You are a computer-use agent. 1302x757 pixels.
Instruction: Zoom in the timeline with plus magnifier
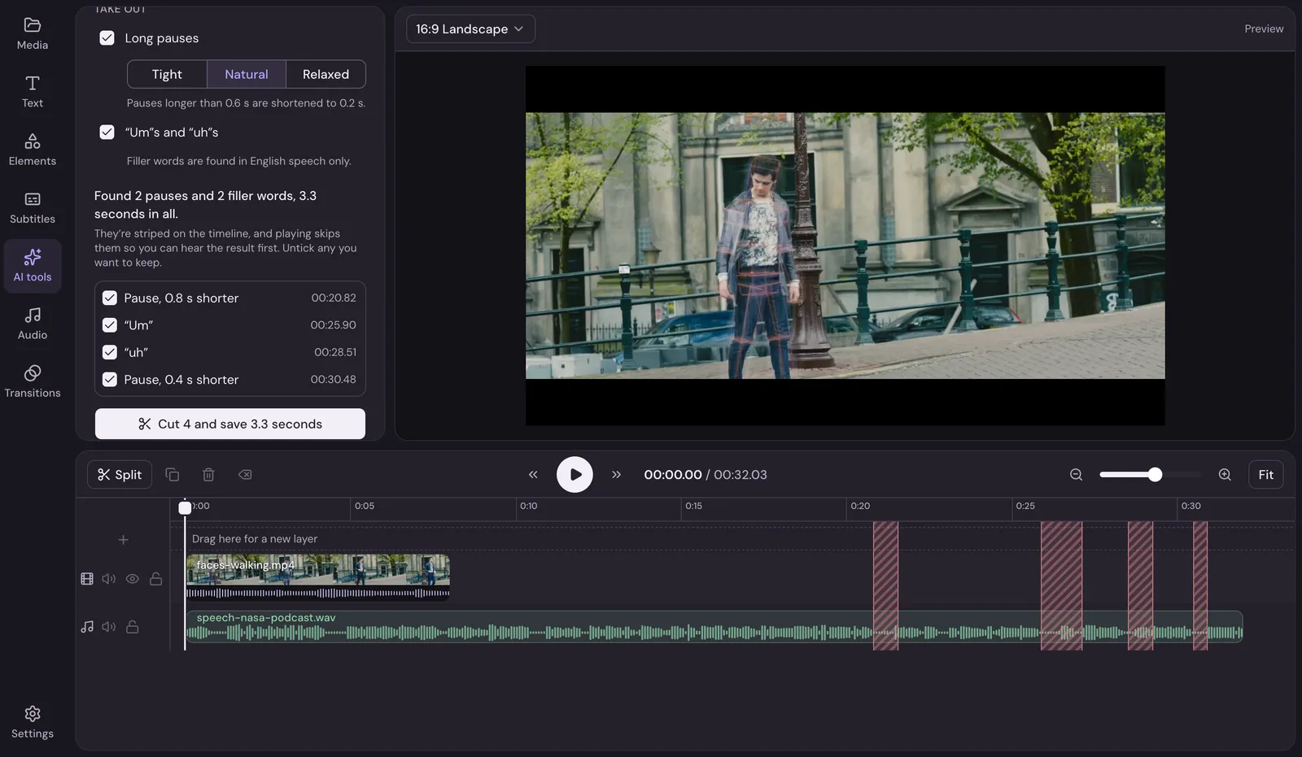tap(1225, 475)
